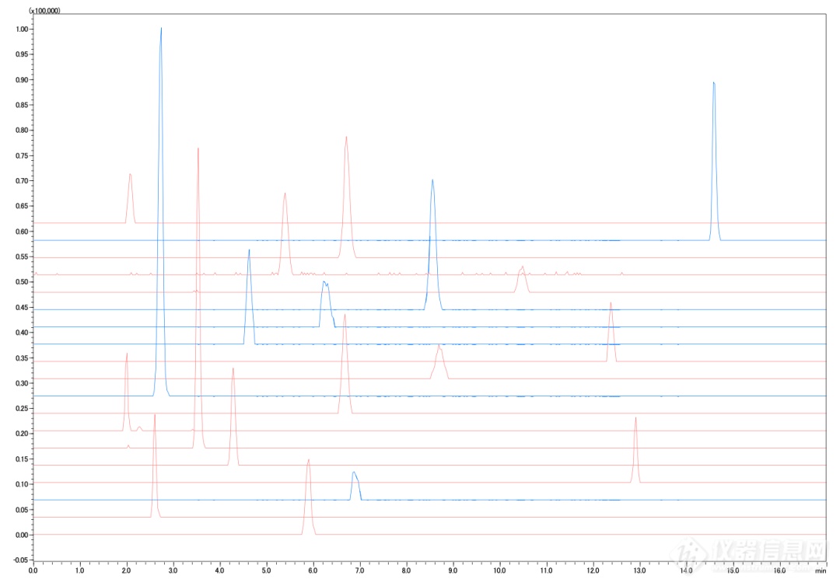Select the red peak near 12.4 min
This screenshot has height=586, width=840.
611,305
